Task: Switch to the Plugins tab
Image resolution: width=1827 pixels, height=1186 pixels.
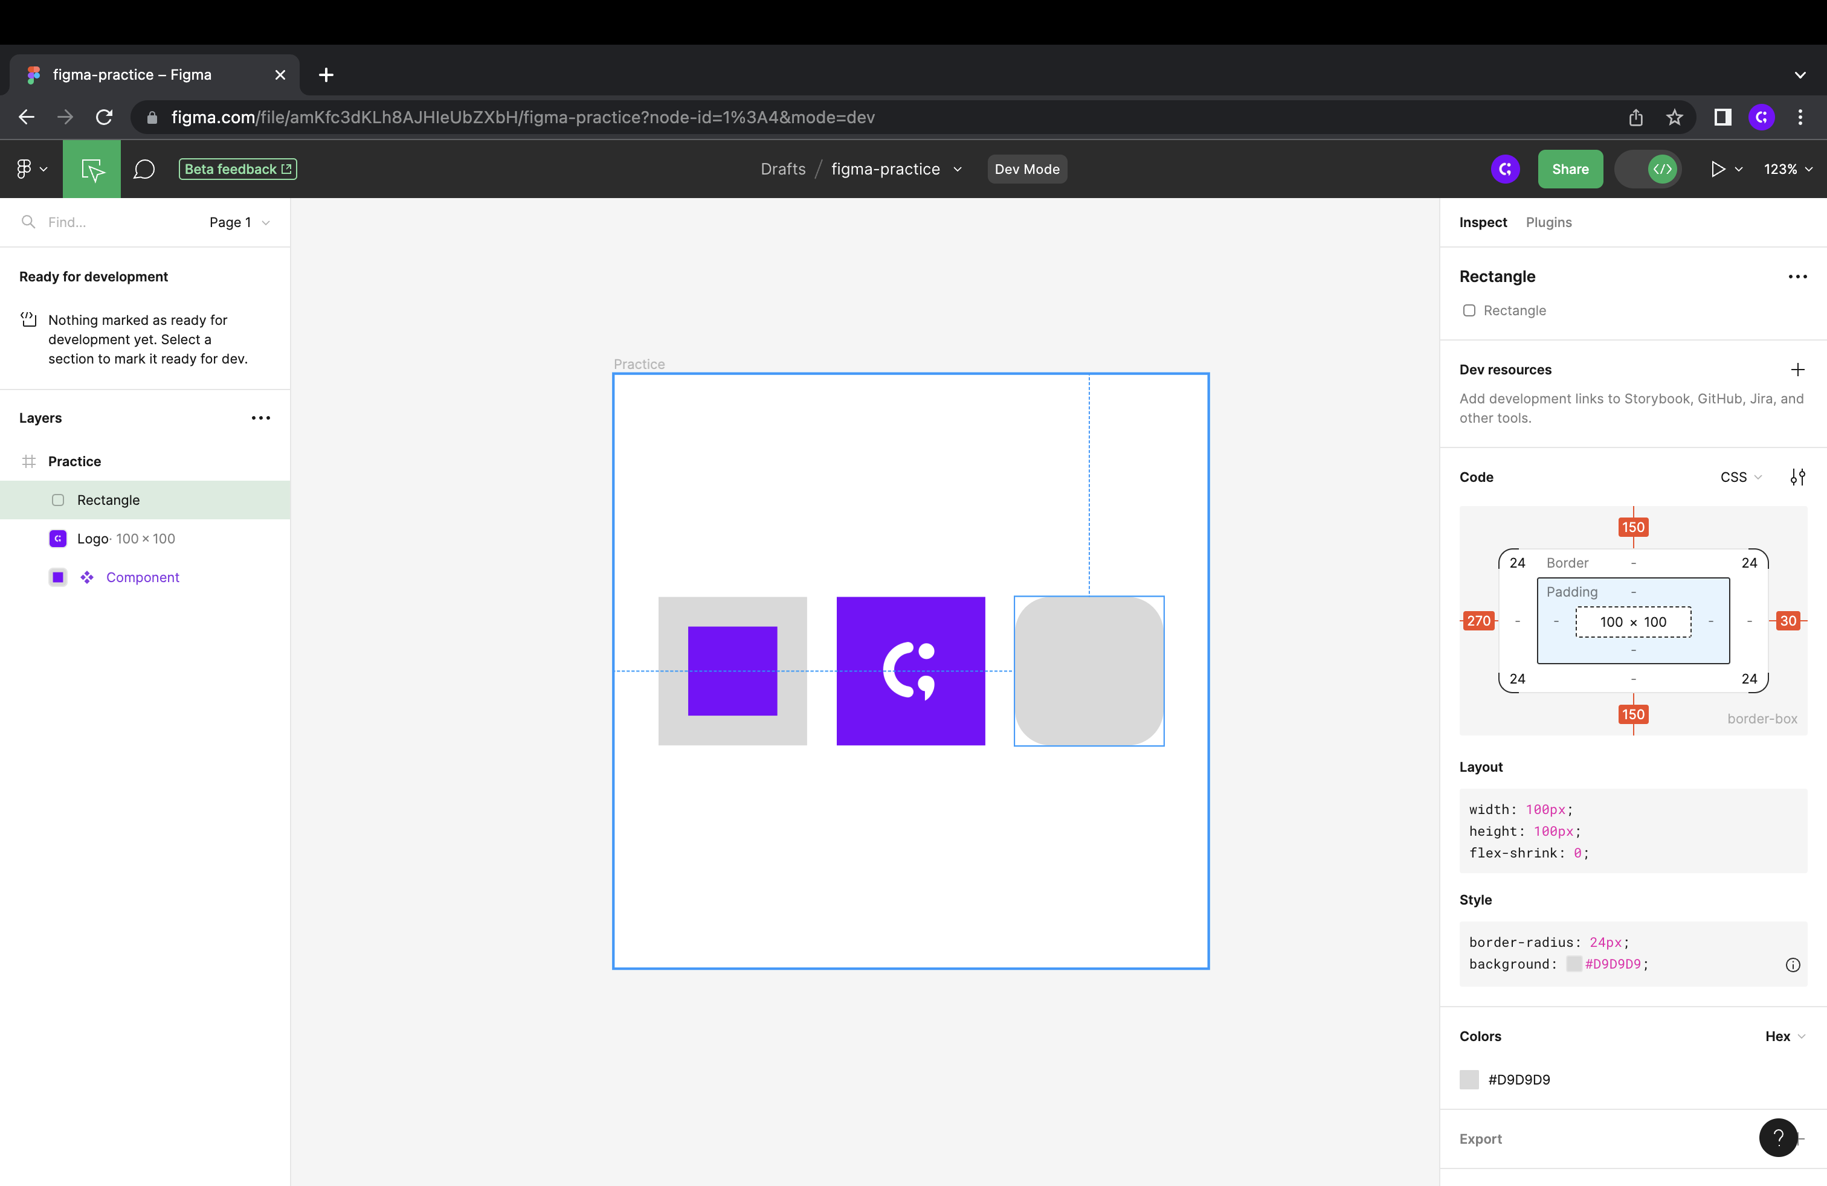Action: 1548,222
